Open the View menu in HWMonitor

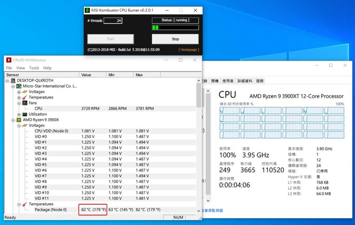click(20, 68)
